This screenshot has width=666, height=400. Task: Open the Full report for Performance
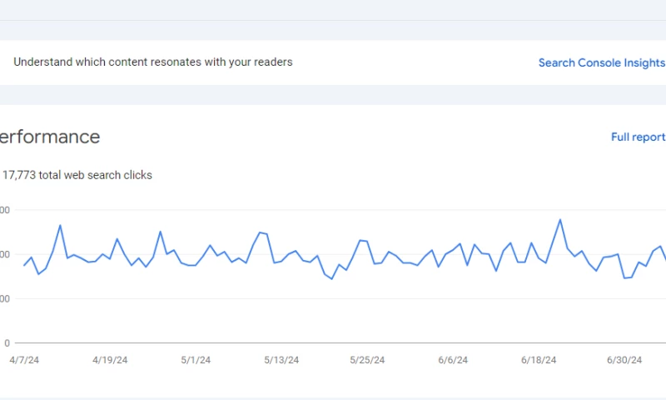(x=638, y=137)
